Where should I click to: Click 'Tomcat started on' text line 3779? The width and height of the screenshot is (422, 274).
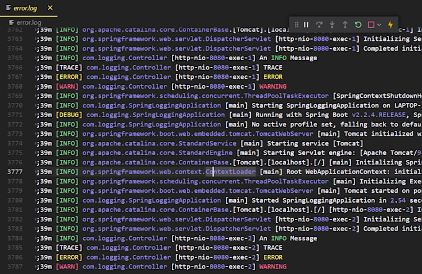tap(375, 191)
